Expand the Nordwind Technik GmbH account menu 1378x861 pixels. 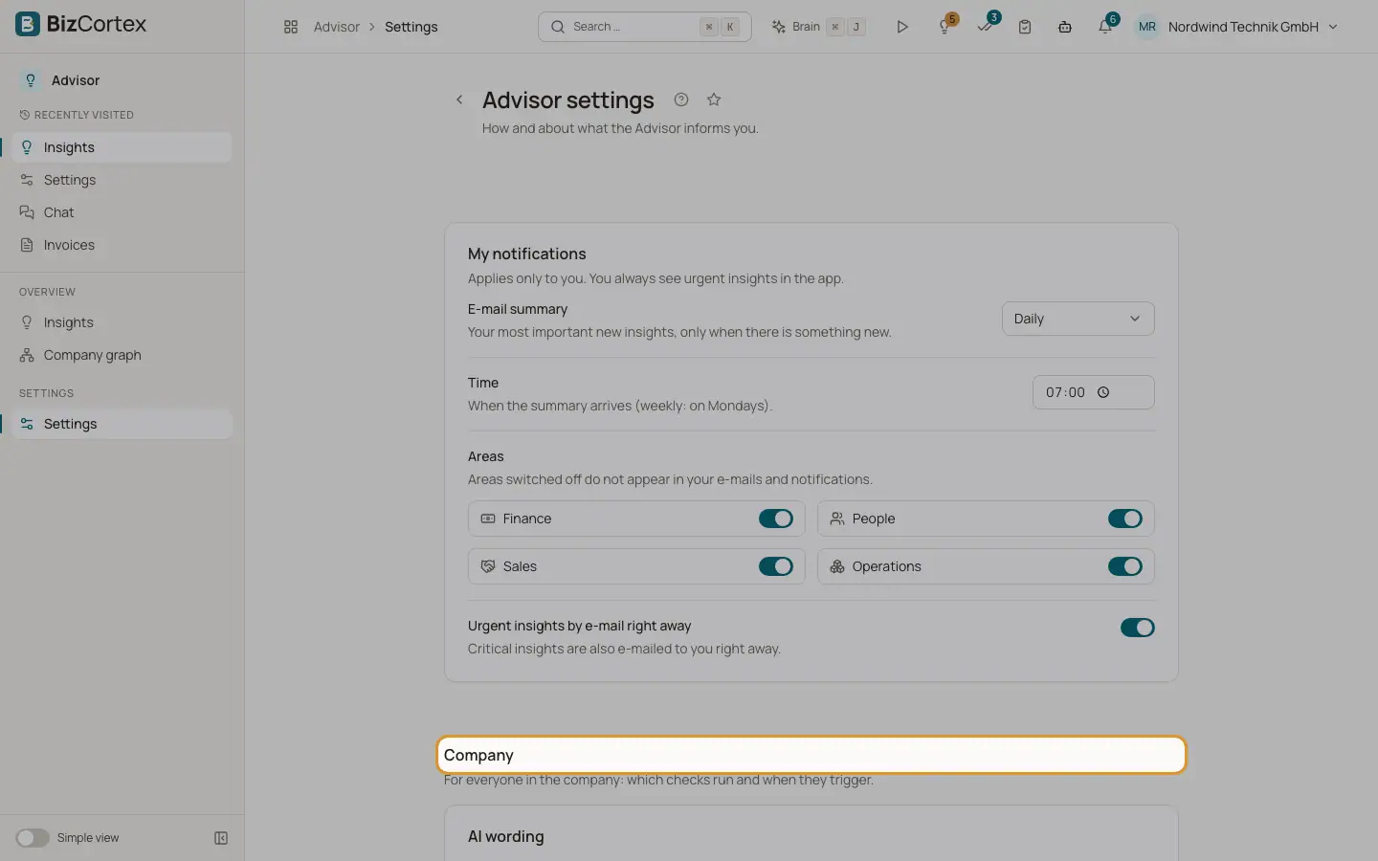point(1236,27)
